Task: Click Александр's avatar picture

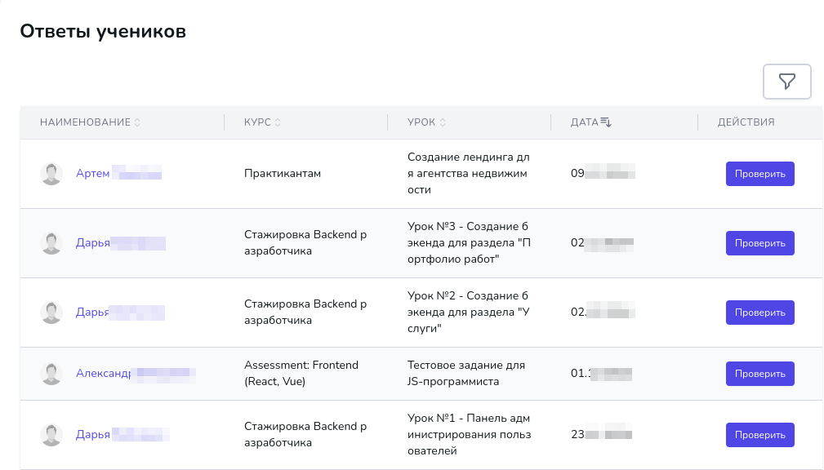Action: 51,373
